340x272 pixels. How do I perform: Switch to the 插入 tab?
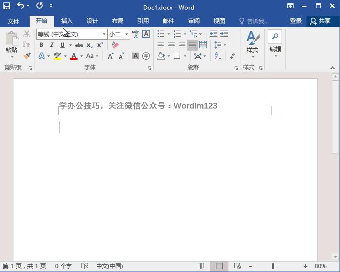pos(67,21)
